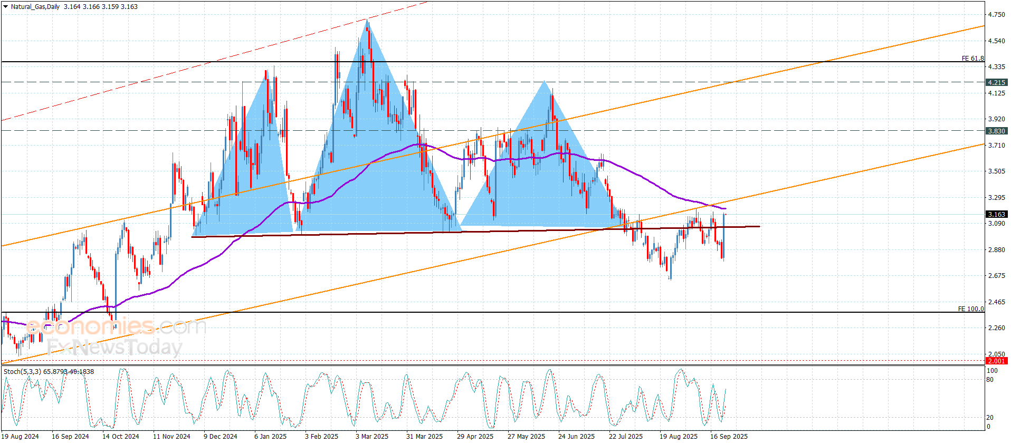Click the 27 May 2025 date label

click(x=526, y=436)
